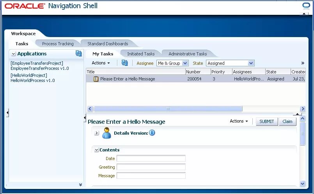This screenshot has height=194, width=314.
Task: Refresh the My Tasks list
Action: coord(124,63)
